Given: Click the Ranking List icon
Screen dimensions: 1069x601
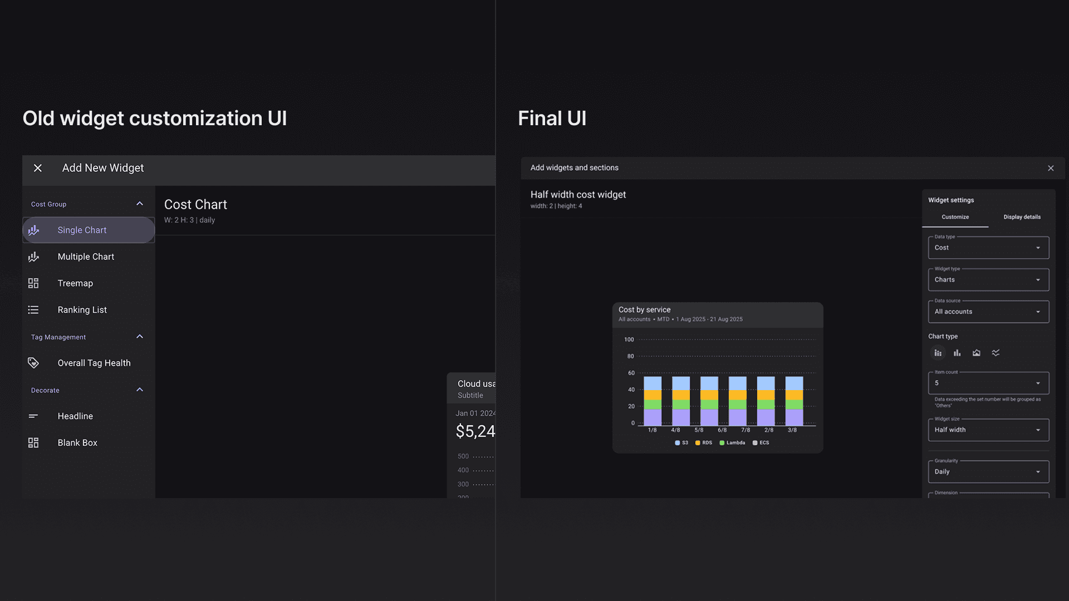Looking at the screenshot, I should tap(33, 310).
